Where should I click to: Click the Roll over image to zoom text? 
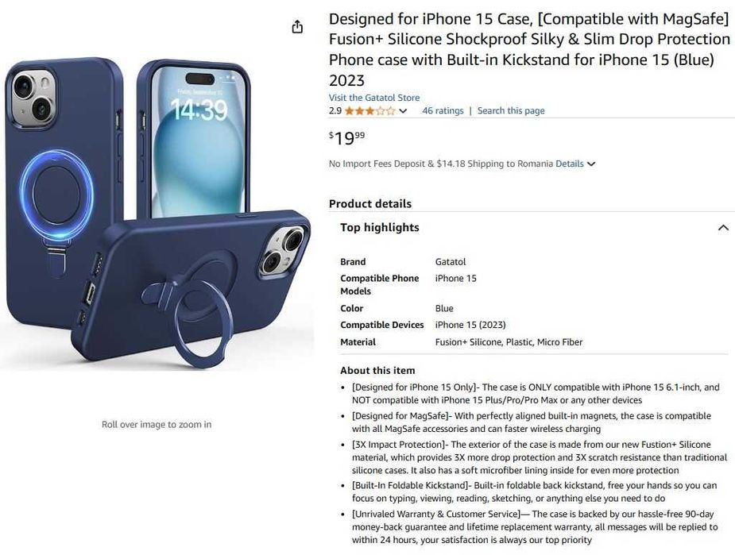click(157, 424)
